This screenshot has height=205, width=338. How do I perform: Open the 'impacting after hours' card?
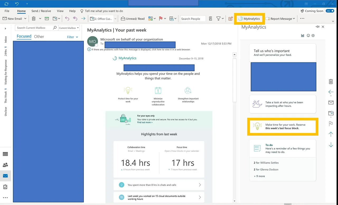point(283,104)
